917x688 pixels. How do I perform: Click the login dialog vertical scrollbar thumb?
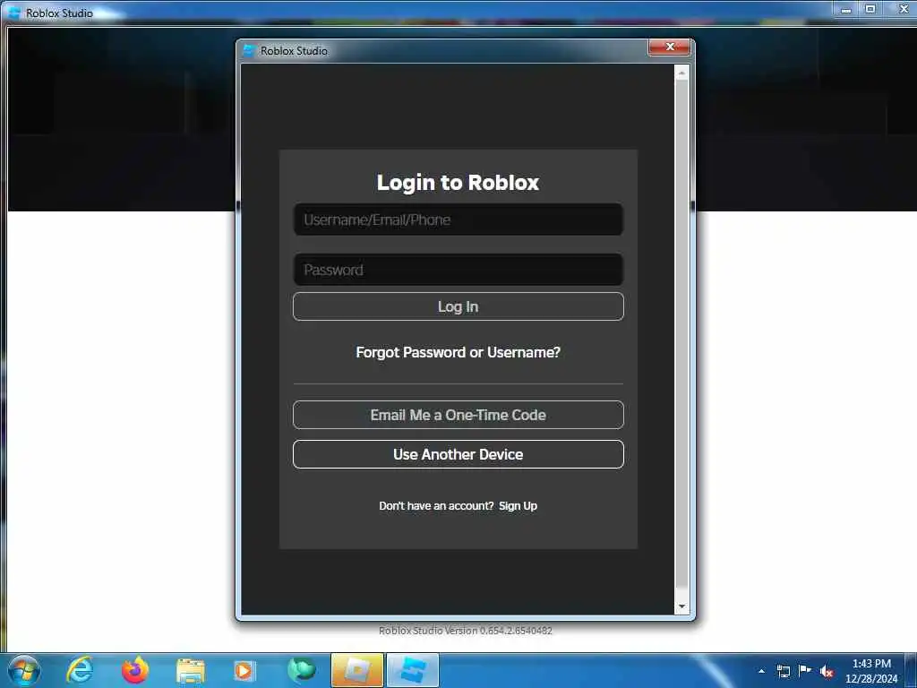click(681, 333)
